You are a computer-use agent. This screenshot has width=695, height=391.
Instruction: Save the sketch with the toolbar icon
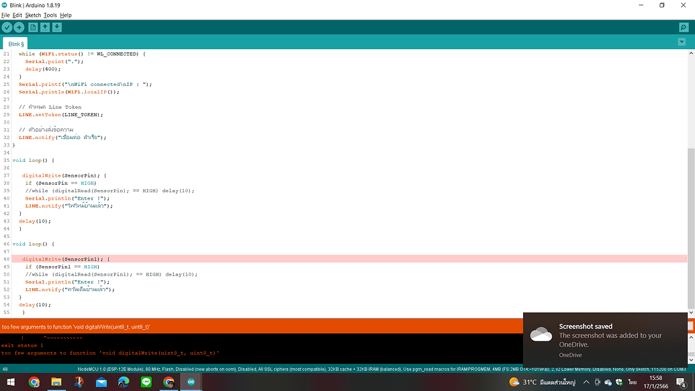(x=58, y=28)
